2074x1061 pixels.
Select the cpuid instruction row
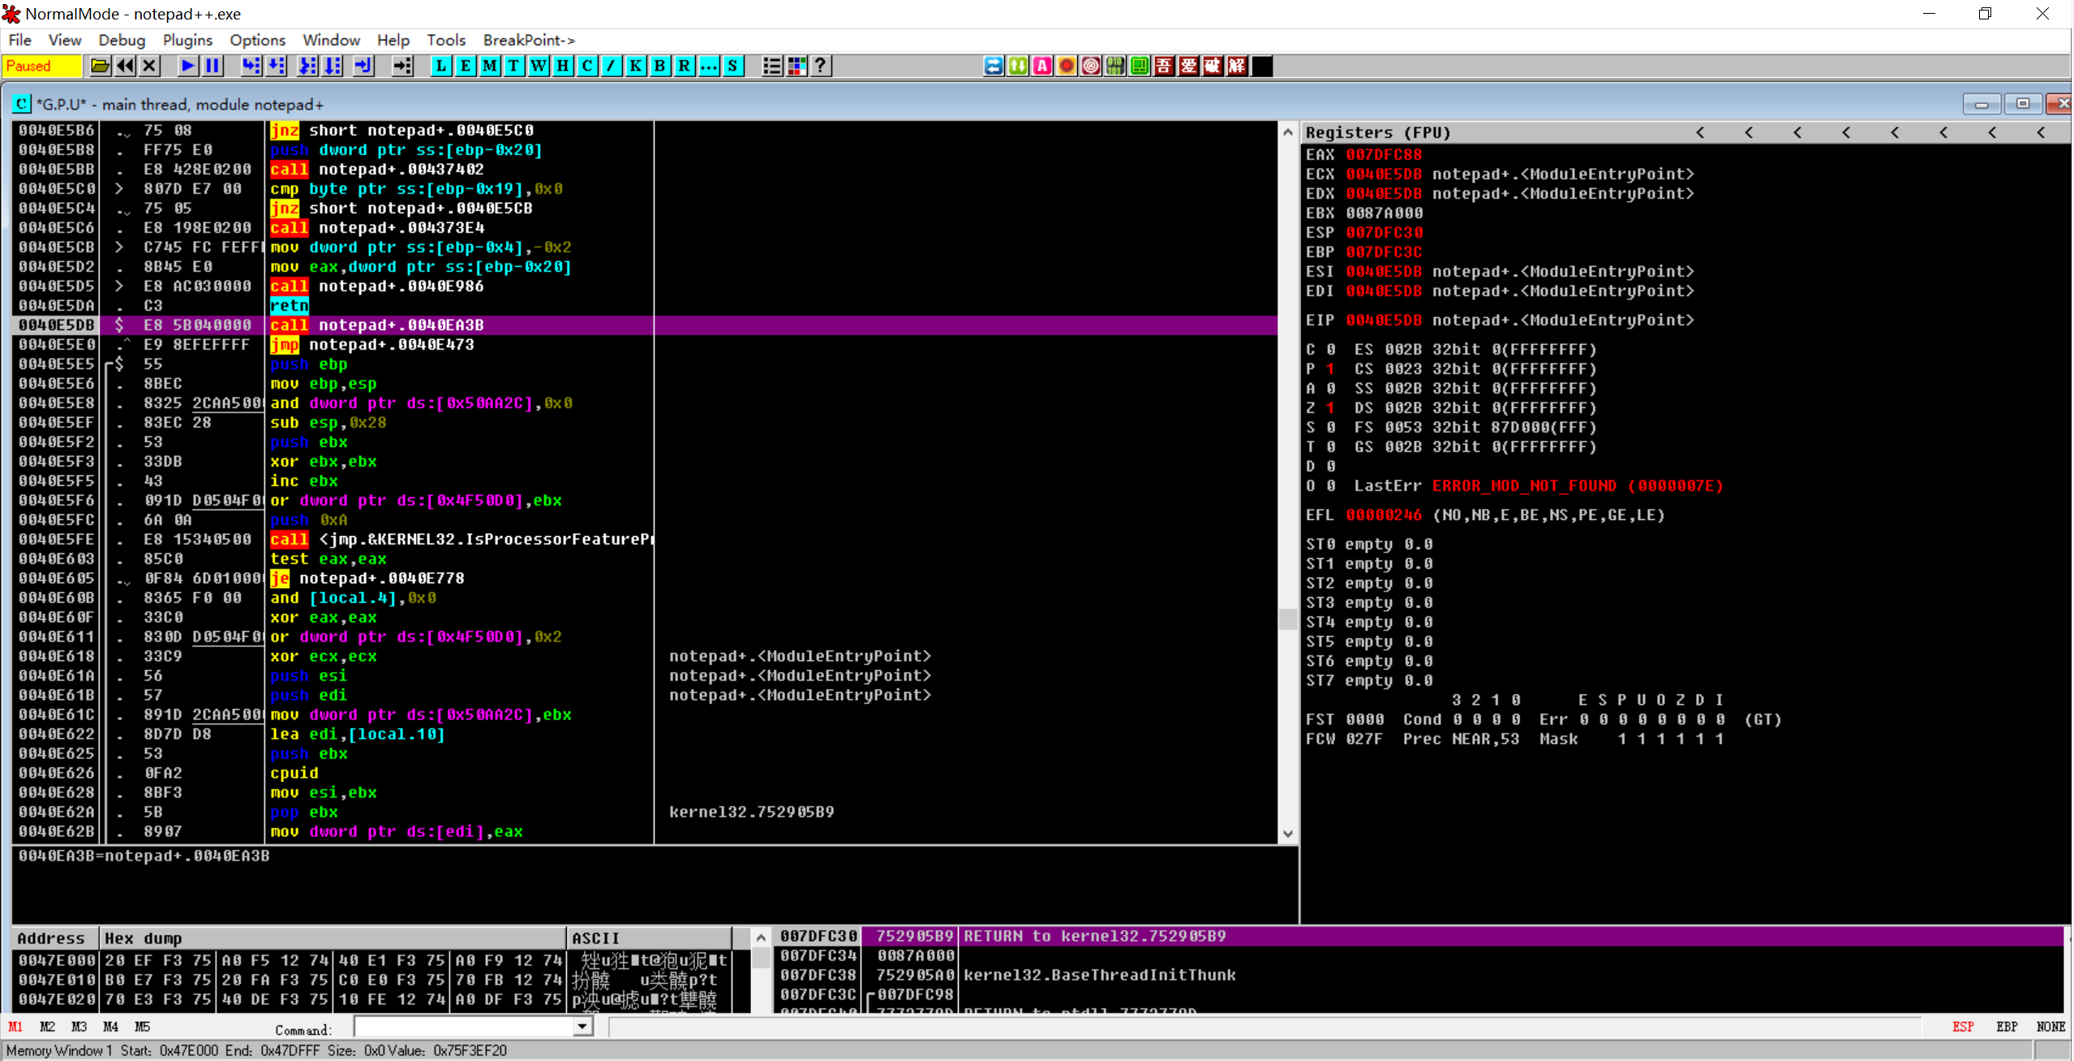click(x=646, y=773)
